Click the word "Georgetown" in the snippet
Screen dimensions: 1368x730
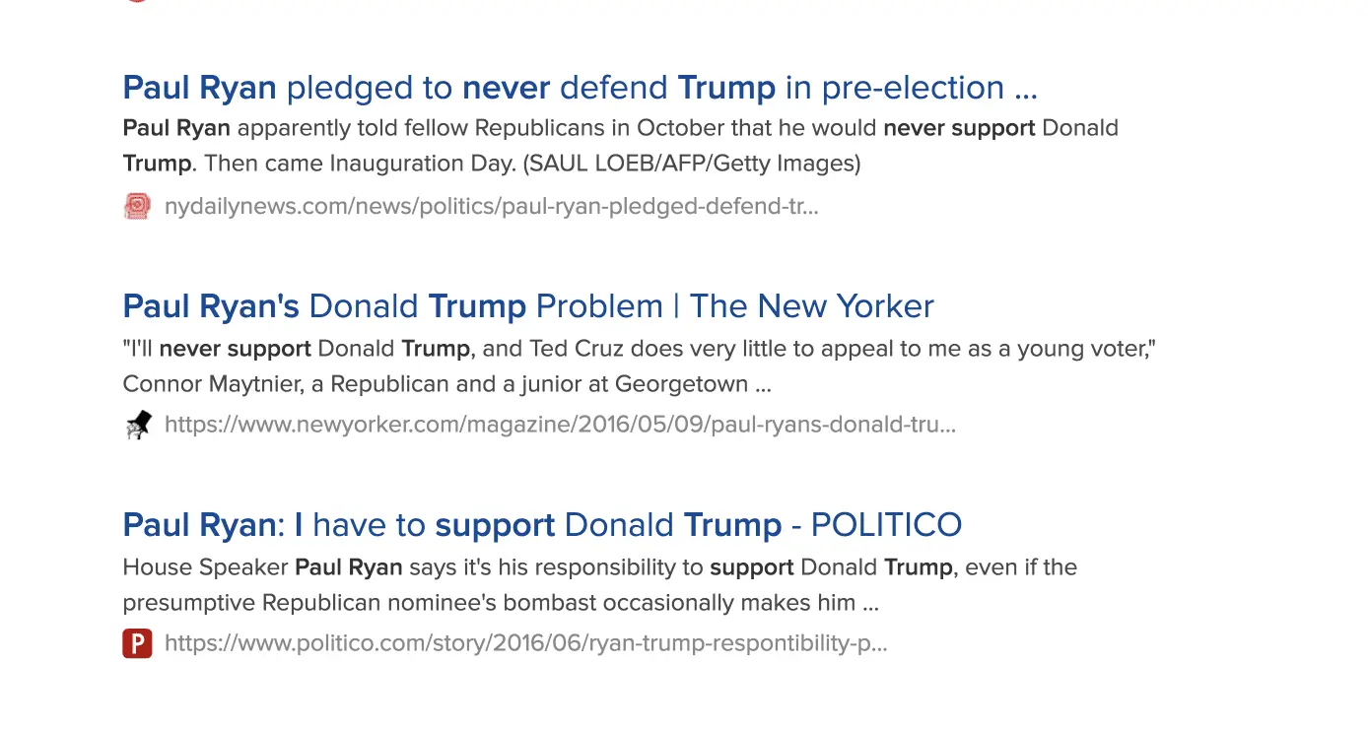click(x=681, y=383)
